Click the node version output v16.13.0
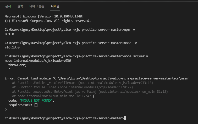The width and height of the screenshot is (198, 124). click(x=12, y=47)
